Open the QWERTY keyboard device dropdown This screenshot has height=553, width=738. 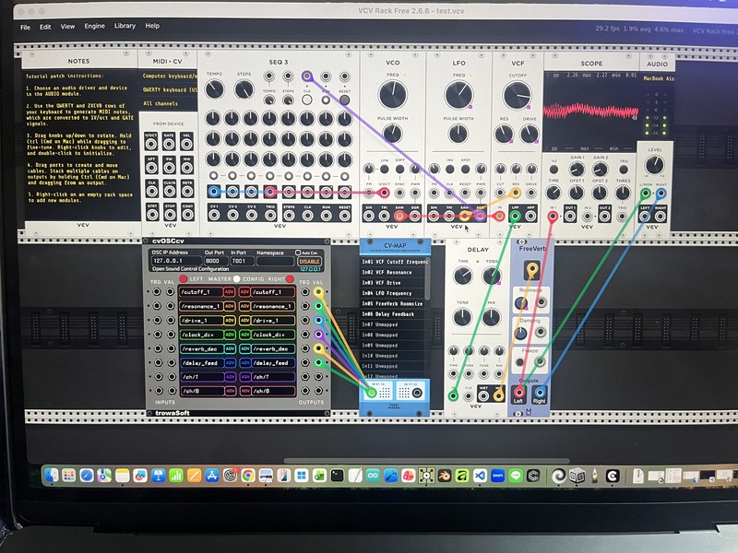169,89
